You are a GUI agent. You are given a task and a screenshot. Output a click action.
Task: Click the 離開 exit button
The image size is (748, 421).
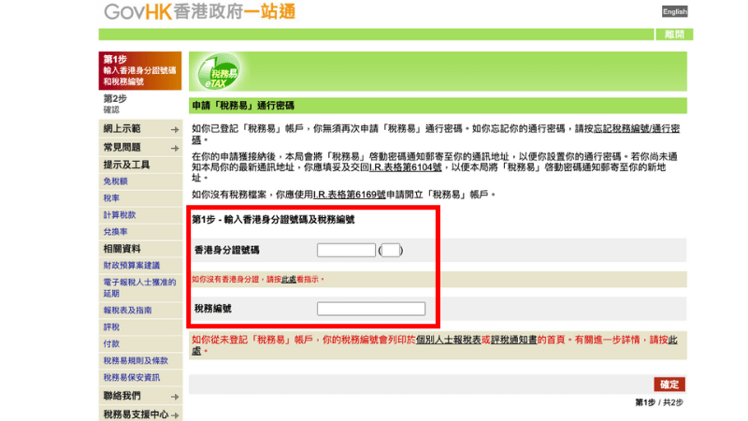click(x=674, y=35)
